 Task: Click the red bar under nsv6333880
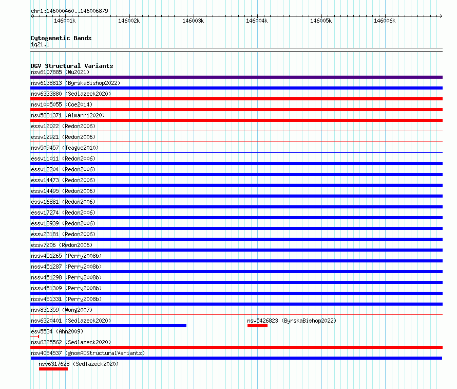click(236, 99)
